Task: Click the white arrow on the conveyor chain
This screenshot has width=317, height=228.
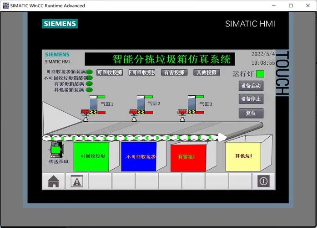Action: (222, 137)
